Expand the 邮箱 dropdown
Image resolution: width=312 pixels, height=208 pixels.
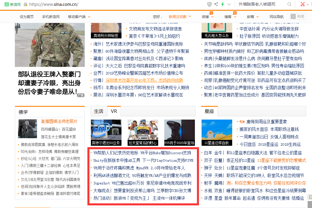(253, 17)
